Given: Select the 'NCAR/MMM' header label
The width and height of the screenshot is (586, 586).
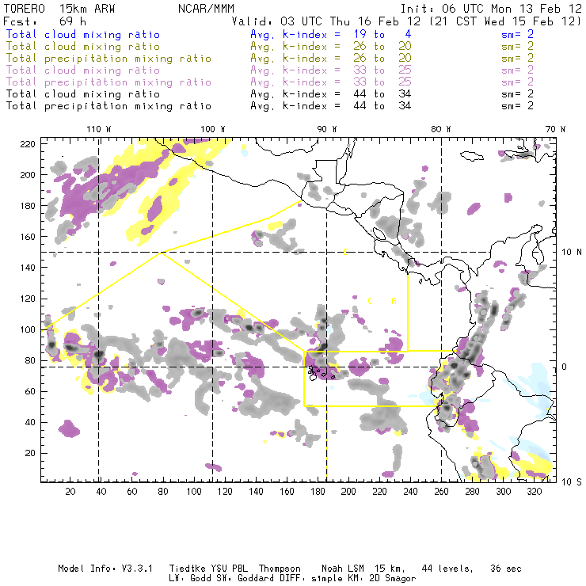Looking at the screenshot, I should coord(206,9).
